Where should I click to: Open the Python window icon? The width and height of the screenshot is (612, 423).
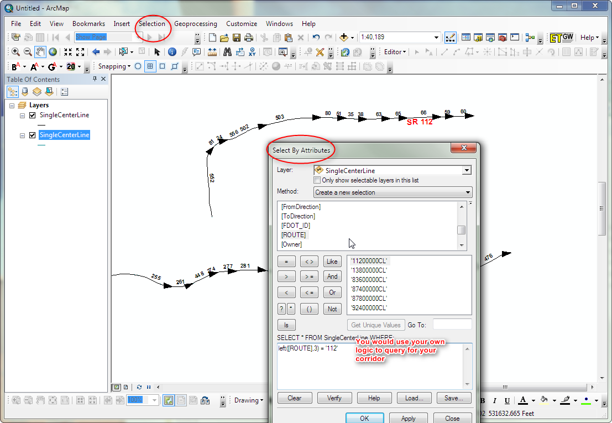[x=515, y=38]
